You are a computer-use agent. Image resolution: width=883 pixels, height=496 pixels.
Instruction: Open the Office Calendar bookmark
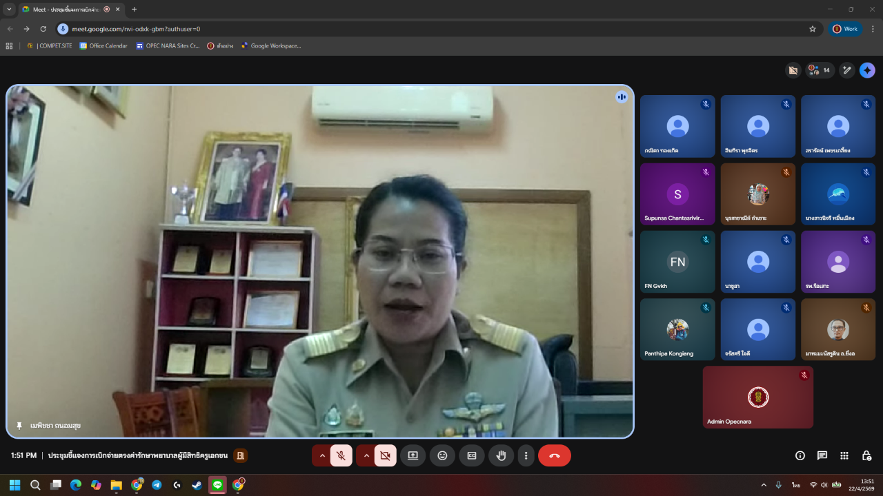103,46
